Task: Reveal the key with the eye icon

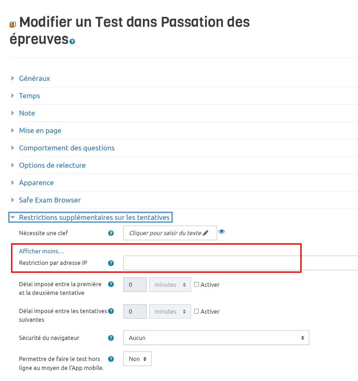Action: click(x=222, y=232)
